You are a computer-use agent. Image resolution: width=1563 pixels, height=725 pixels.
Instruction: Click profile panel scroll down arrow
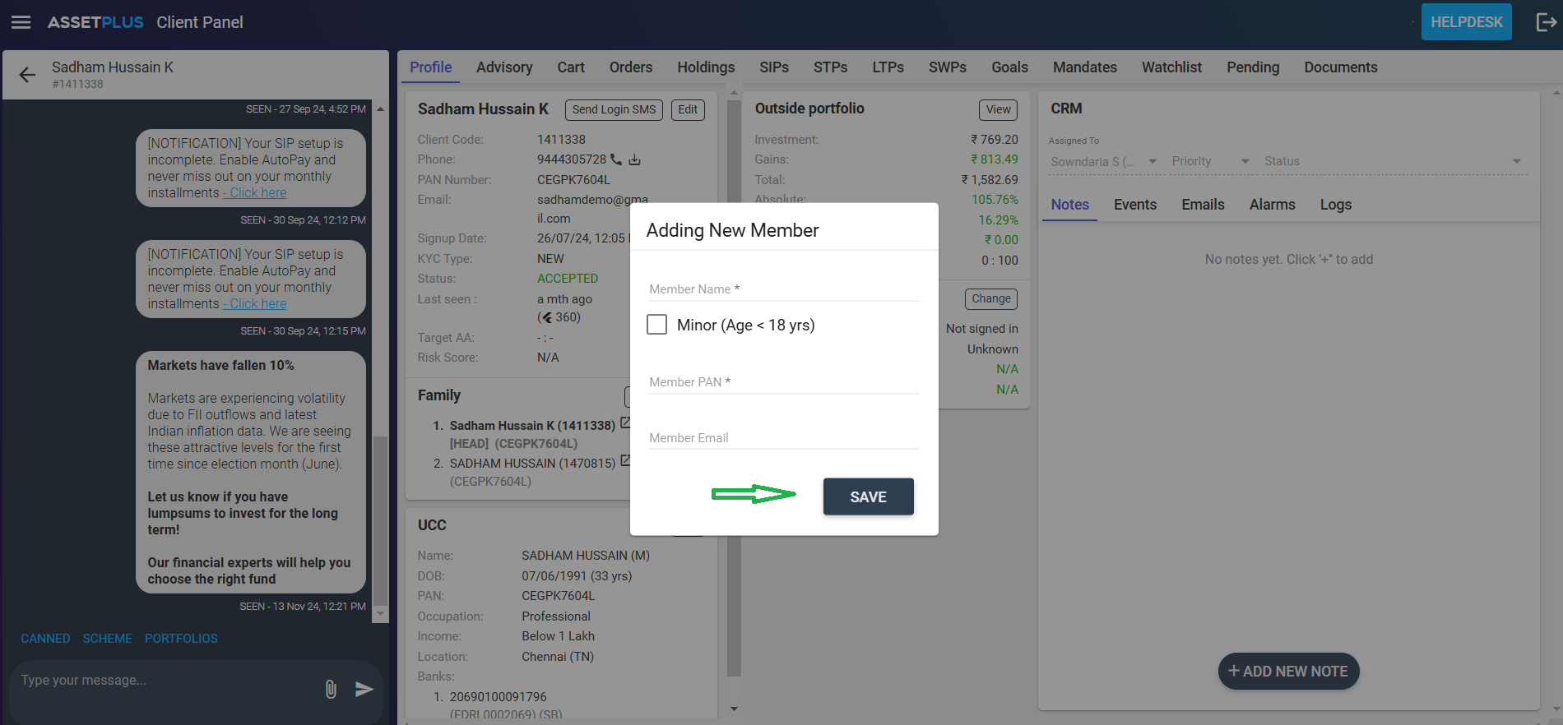point(734,709)
